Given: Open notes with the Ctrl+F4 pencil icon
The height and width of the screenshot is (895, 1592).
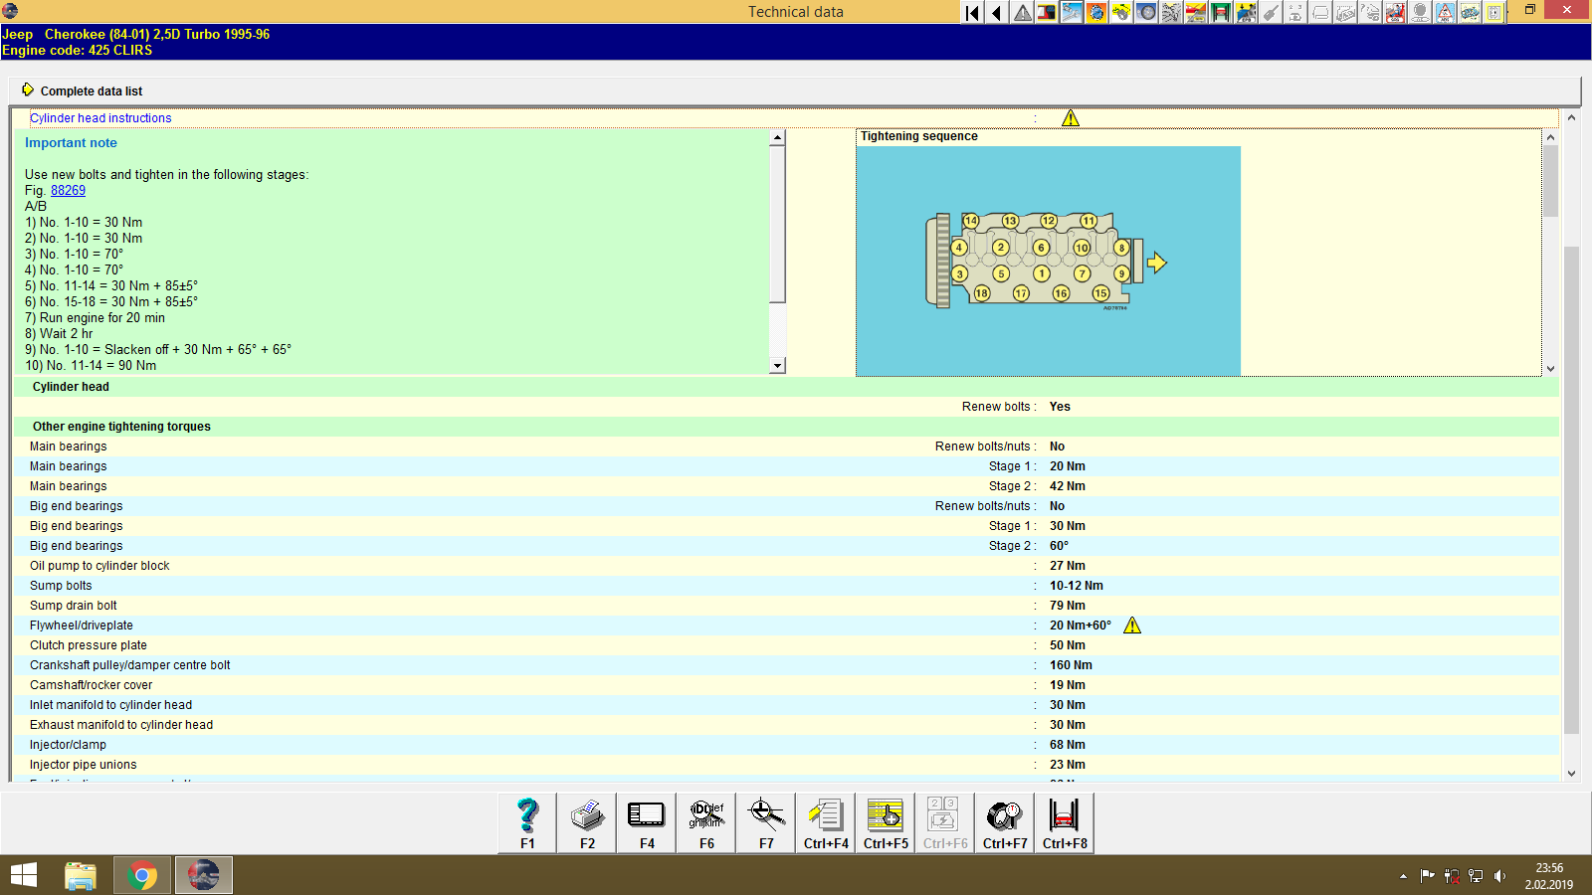Looking at the screenshot, I should click(x=825, y=822).
